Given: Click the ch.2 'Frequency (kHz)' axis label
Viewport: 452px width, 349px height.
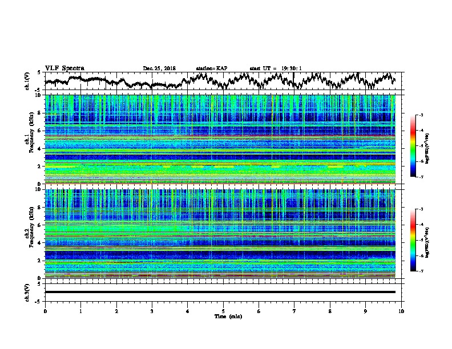Looking at the screenshot, I should coord(31,227).
